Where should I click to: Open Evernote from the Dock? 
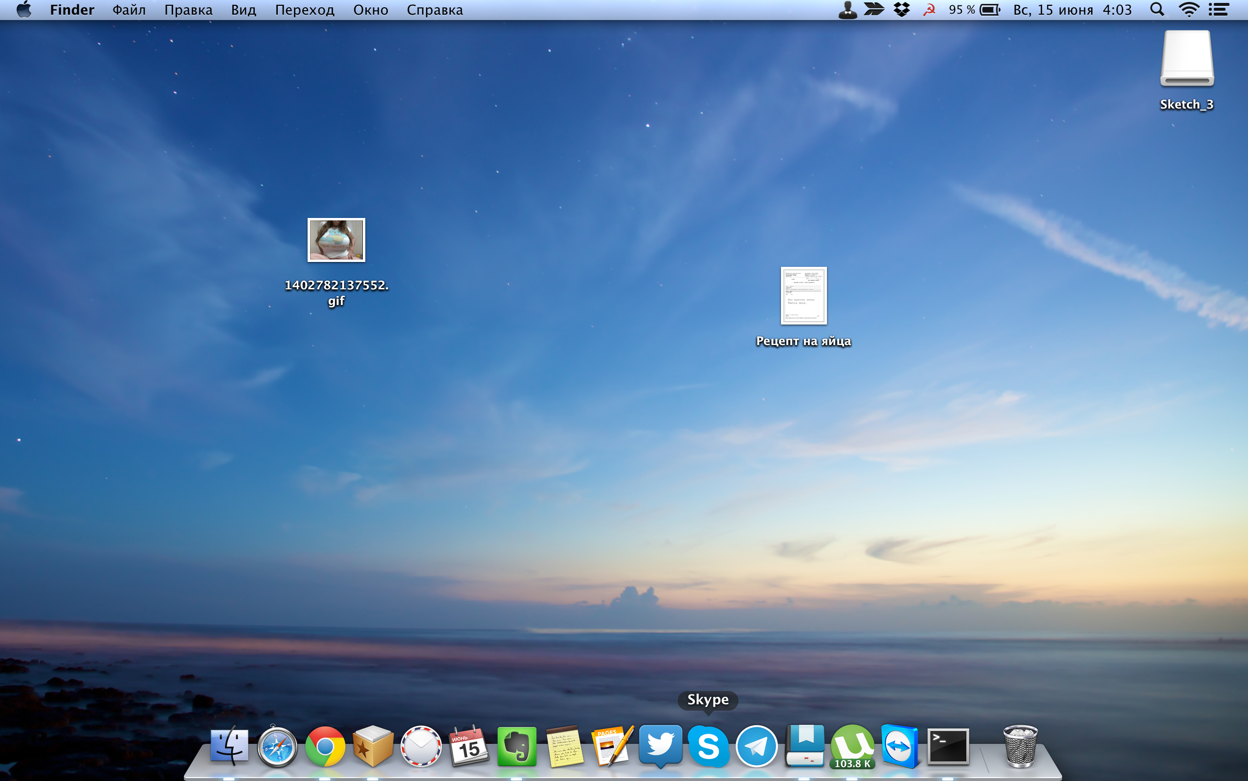click(x=516, y=746)
